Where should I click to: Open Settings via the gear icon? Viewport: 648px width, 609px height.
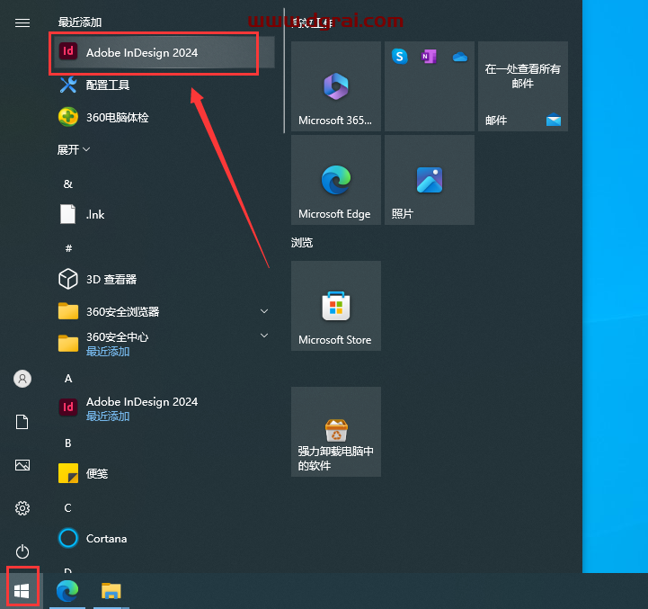pyautogui.click(x=22, y=508)
